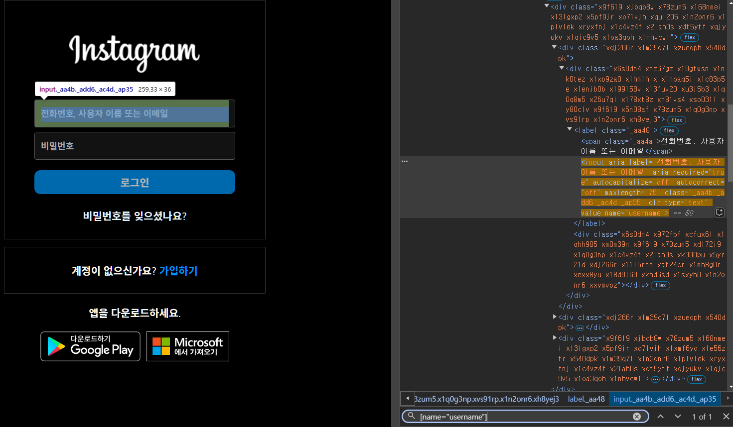Screen dimensions: 733x427
Task: Go to previous search result arrow
Action: point(661,417)
